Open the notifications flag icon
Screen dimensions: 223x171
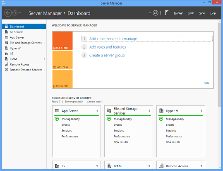pos(167,12)
